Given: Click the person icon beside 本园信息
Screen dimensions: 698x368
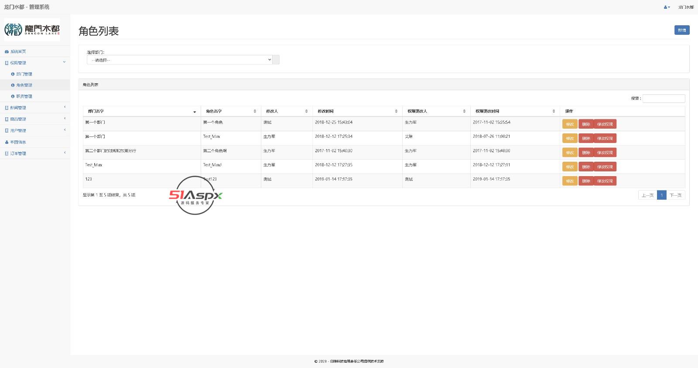Looking at the screenshot, I should pyautogui.click(x=7, y=142).
